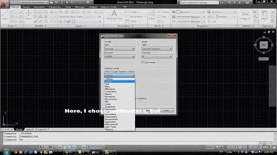Create a new block definition

click(x=163, y=12)
